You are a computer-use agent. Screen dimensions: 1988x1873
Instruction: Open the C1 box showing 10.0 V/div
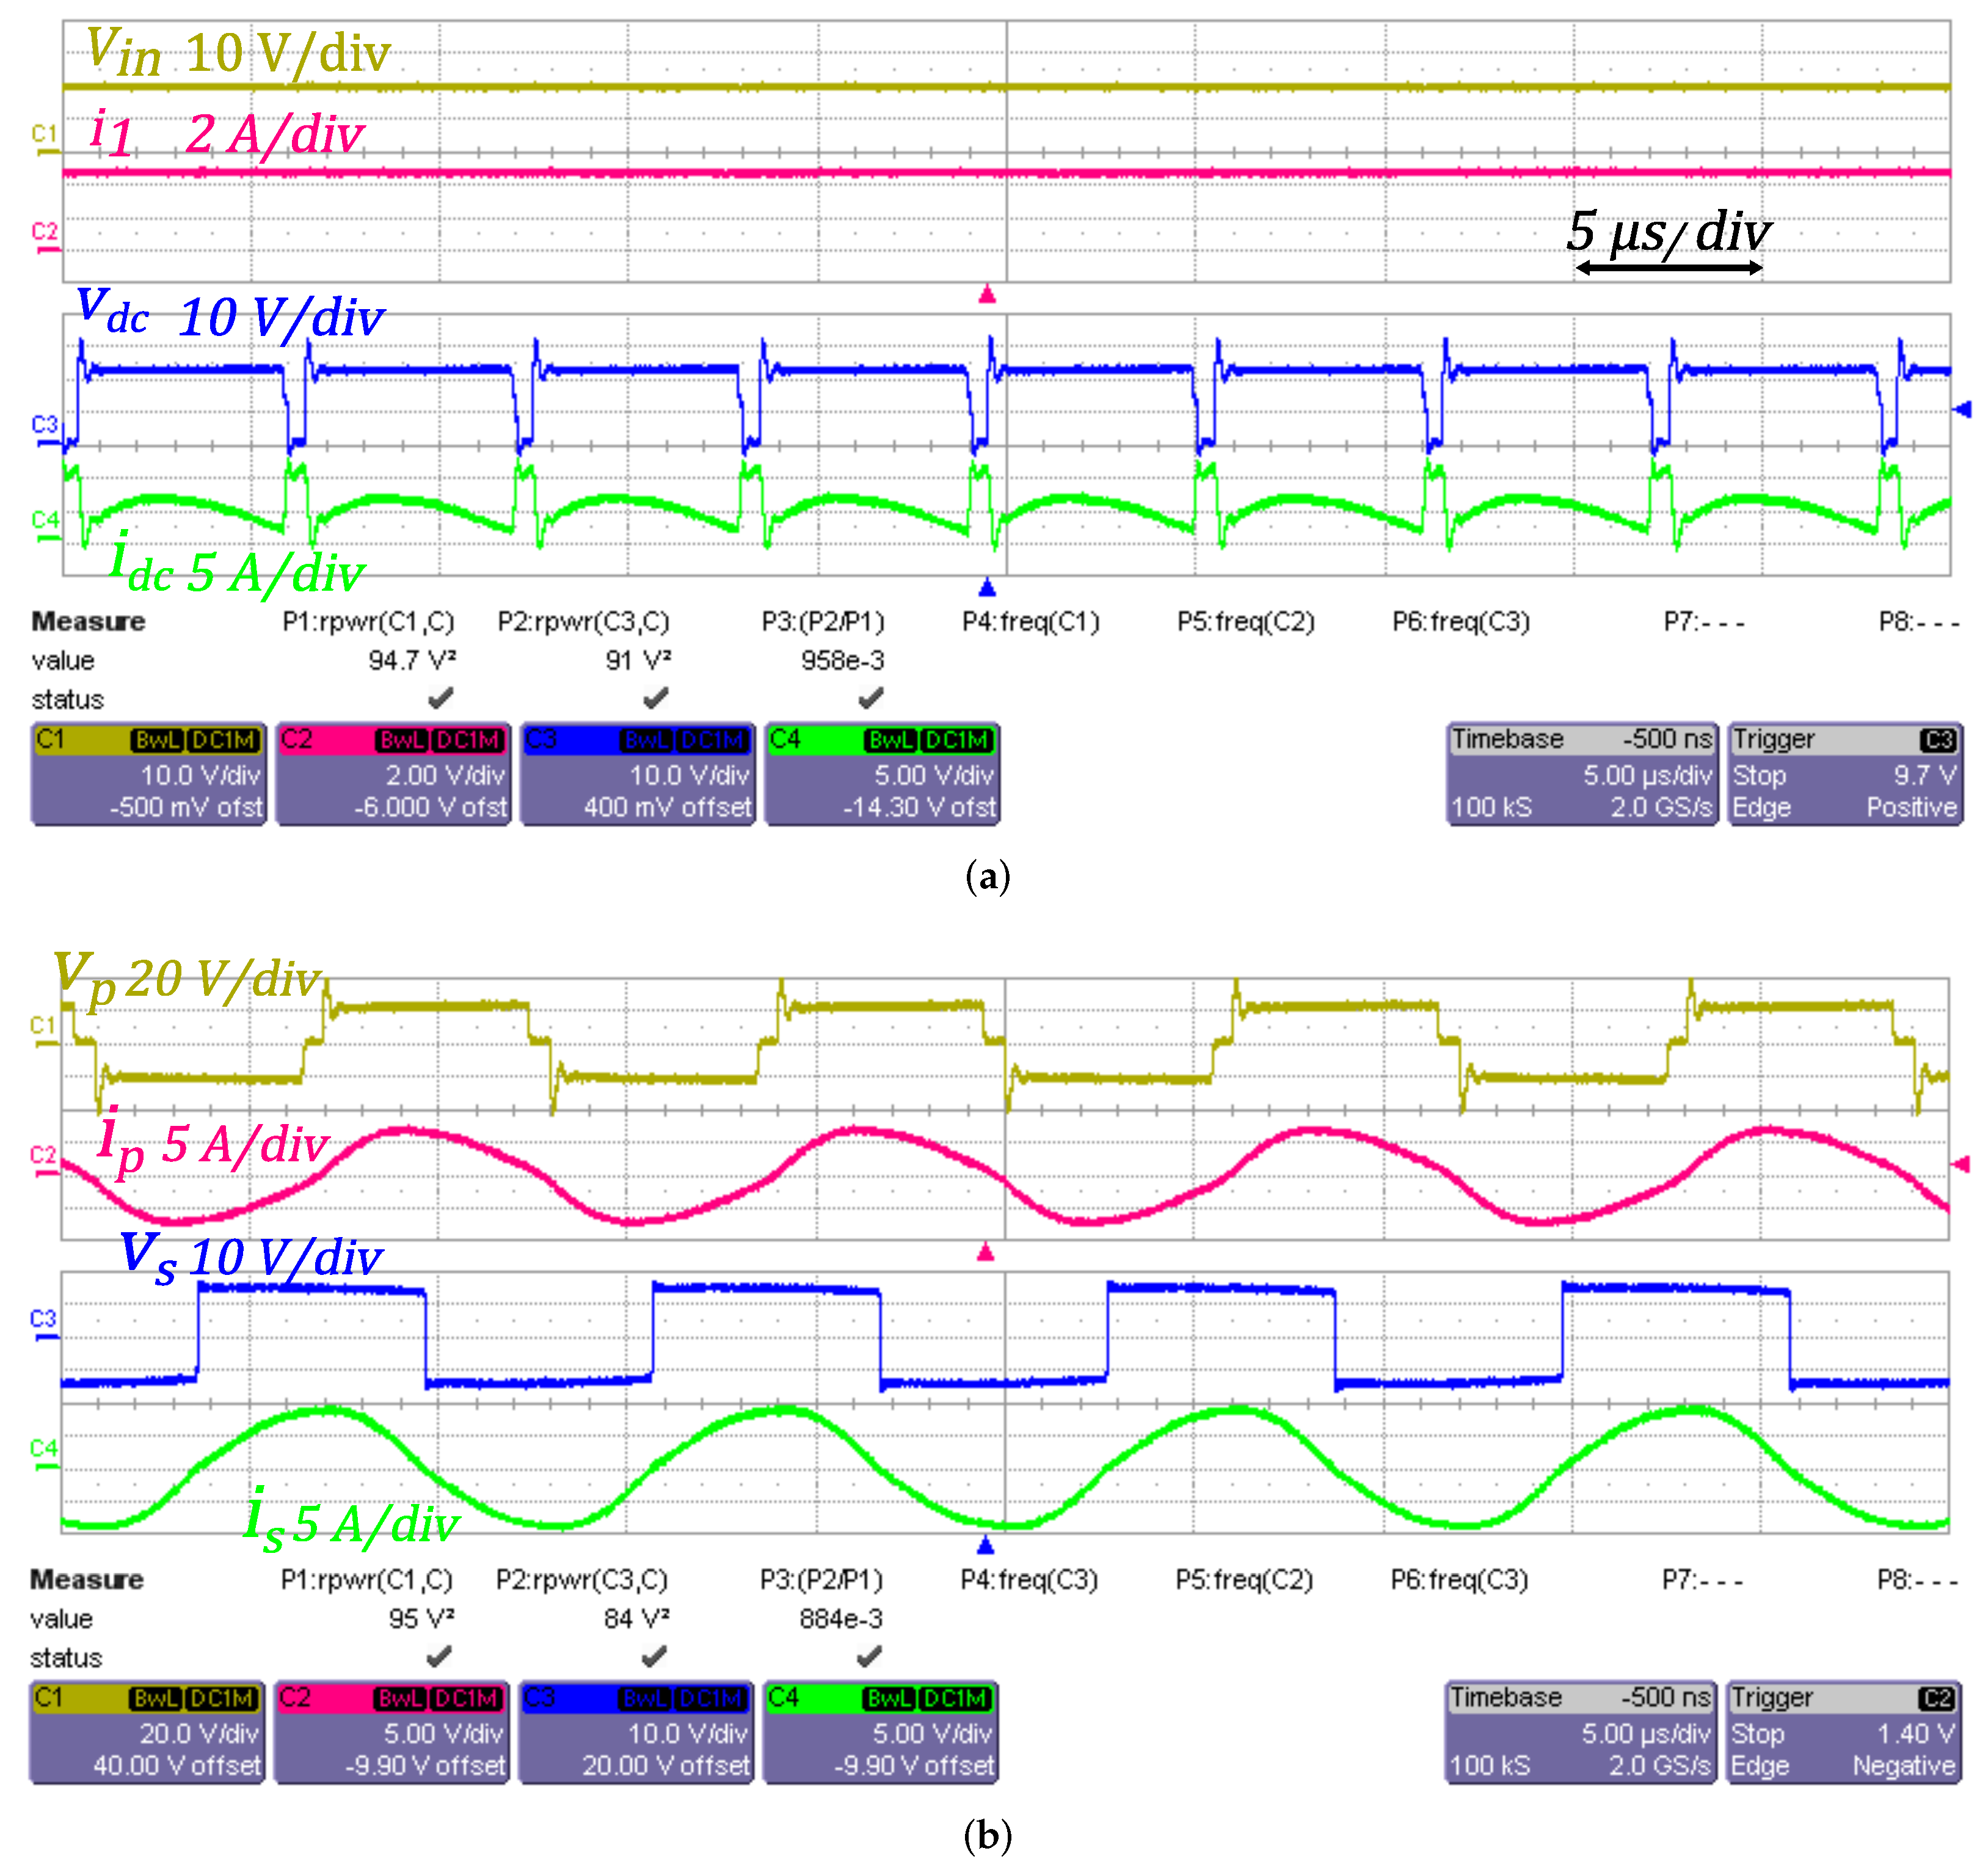[149, 774]
